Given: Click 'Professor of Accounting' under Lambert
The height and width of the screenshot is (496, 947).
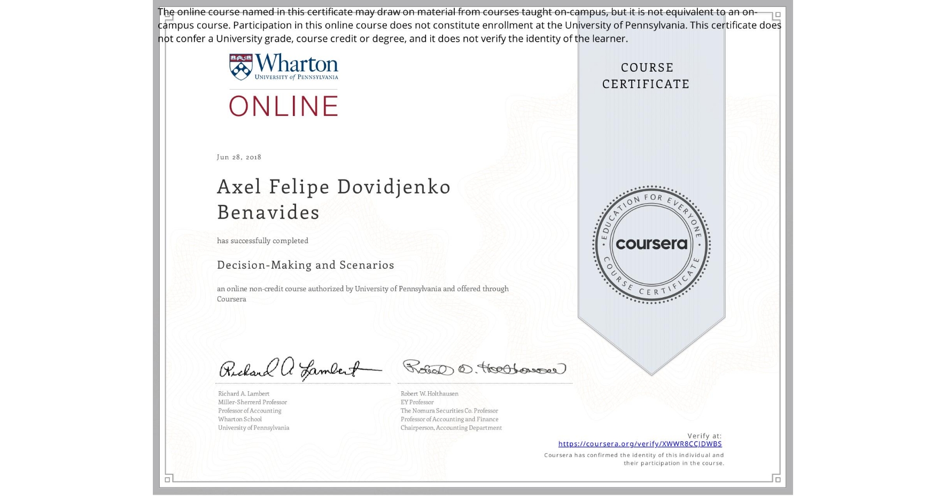Looking at the screenshot, I should coord(250,411).
